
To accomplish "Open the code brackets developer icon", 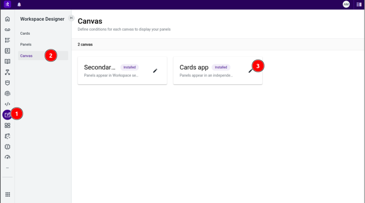I will coord(7,104).
